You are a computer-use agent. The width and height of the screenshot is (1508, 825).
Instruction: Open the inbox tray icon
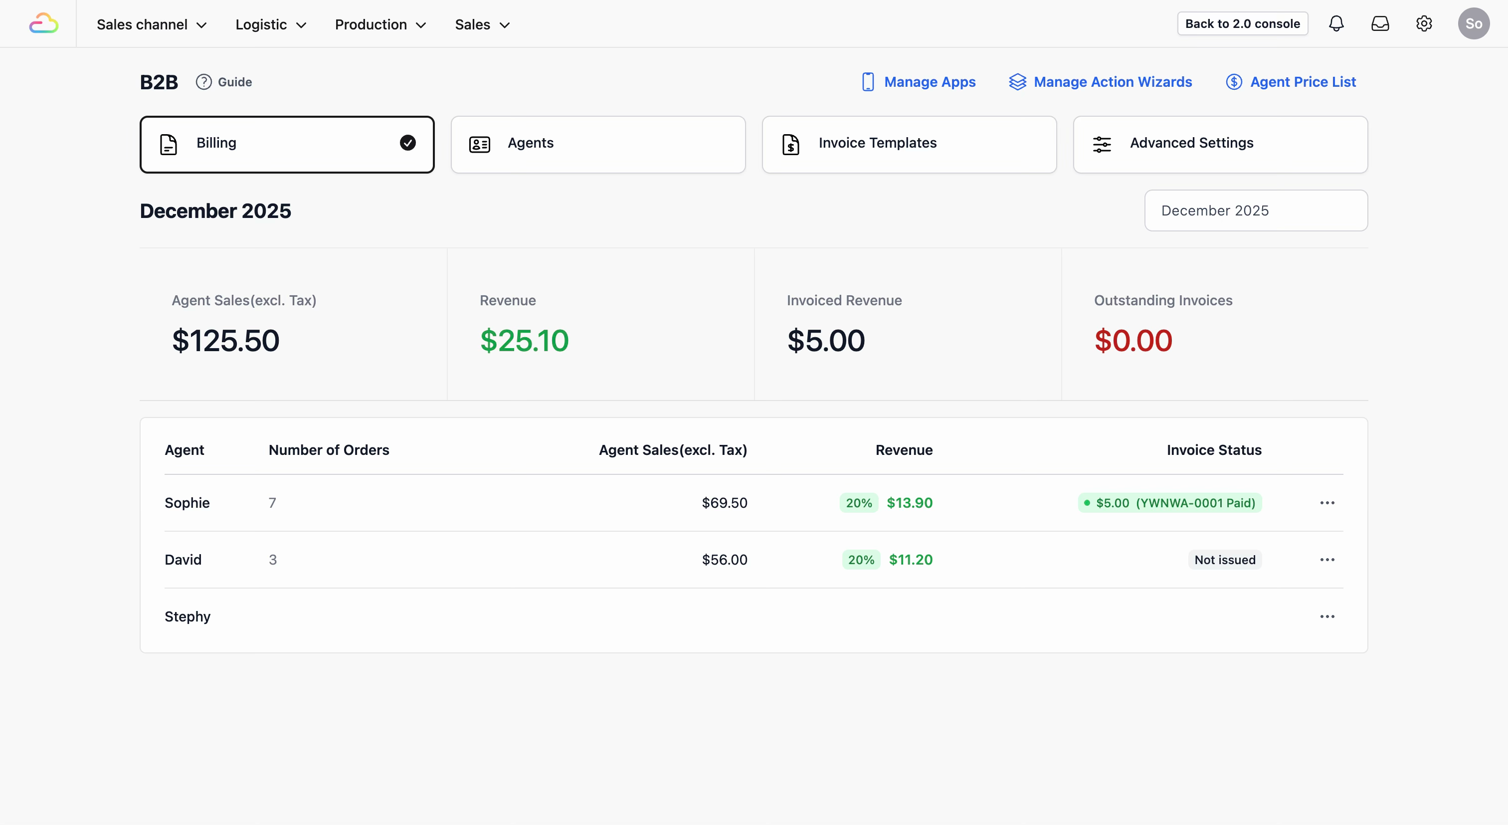coord(1380,24)
